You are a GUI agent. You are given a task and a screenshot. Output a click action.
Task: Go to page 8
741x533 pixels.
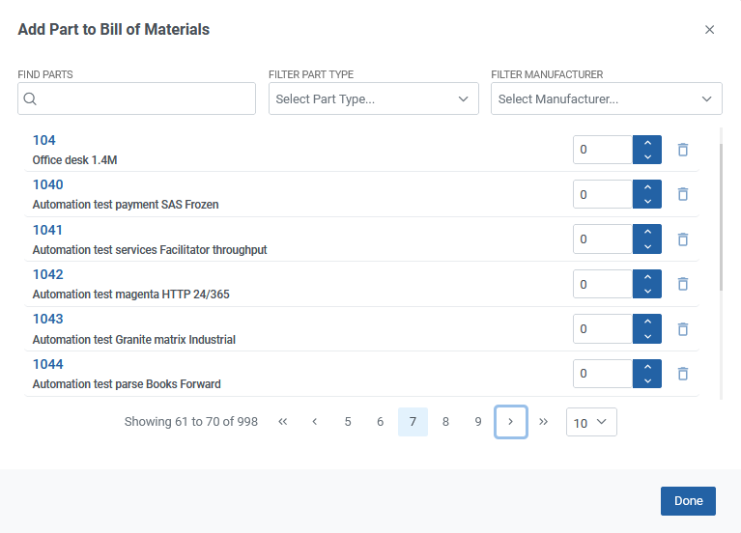[445, 422]
